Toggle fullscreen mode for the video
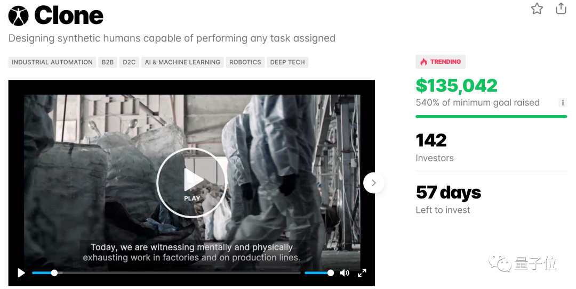 [362, 273]
